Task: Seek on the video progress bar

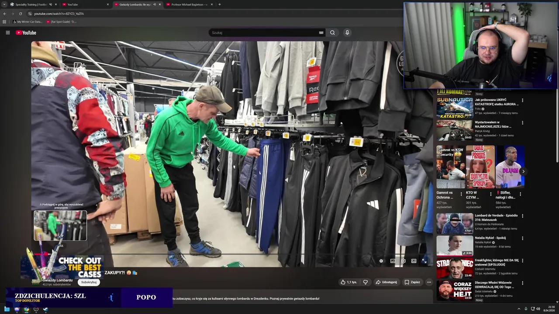Action: coord(231,254)
